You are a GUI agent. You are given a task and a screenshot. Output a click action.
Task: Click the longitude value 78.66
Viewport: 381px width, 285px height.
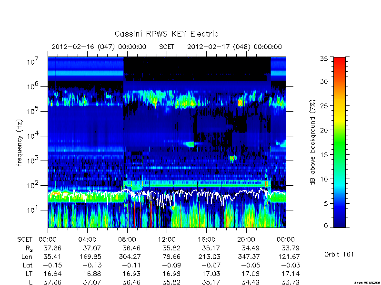[171, 256]
